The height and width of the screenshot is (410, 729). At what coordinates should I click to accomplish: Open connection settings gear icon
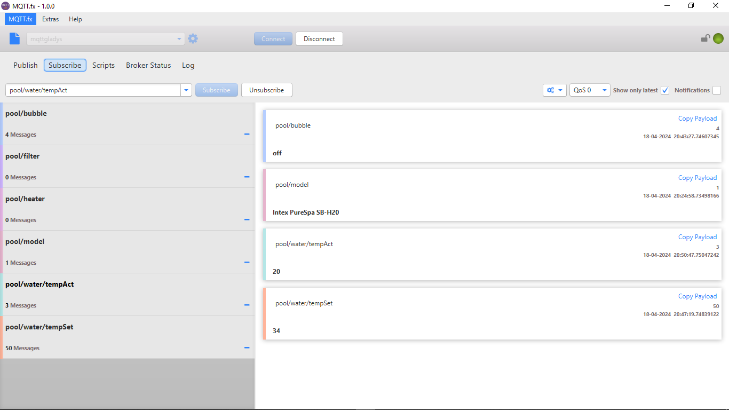point(193,38)
